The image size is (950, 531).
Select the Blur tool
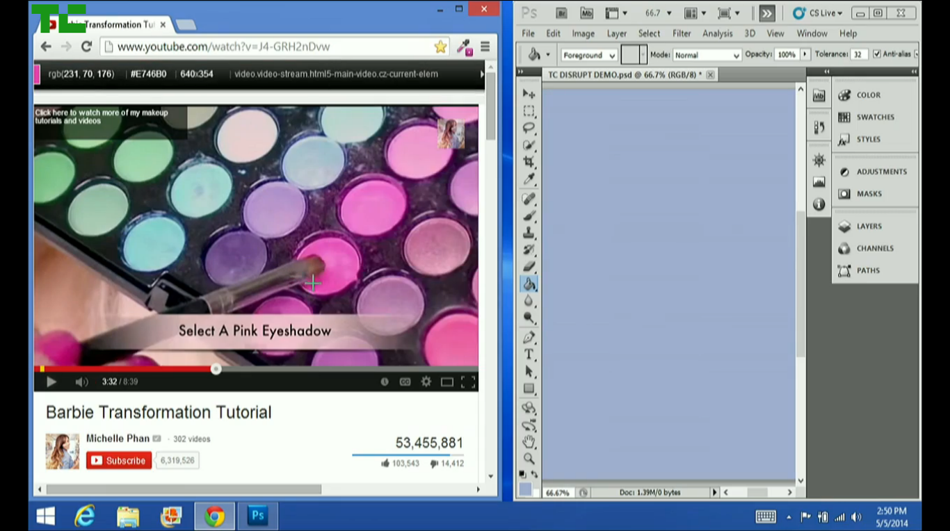point(529,301)
